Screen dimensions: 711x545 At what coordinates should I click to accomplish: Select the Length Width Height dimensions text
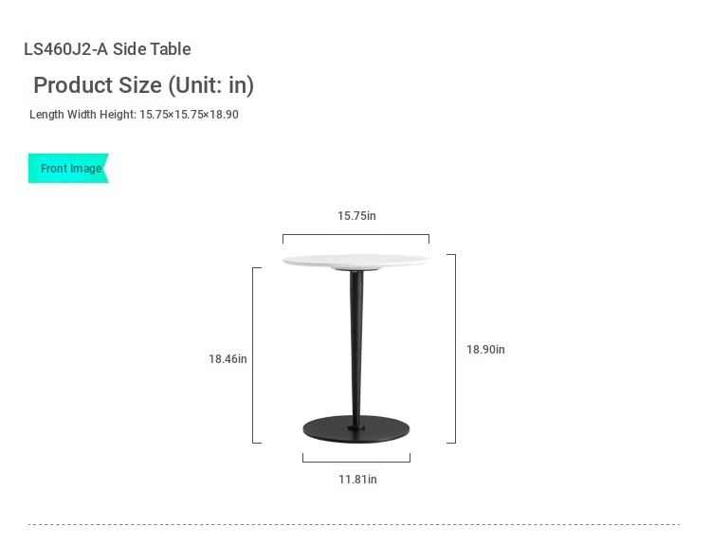(134, 115)
